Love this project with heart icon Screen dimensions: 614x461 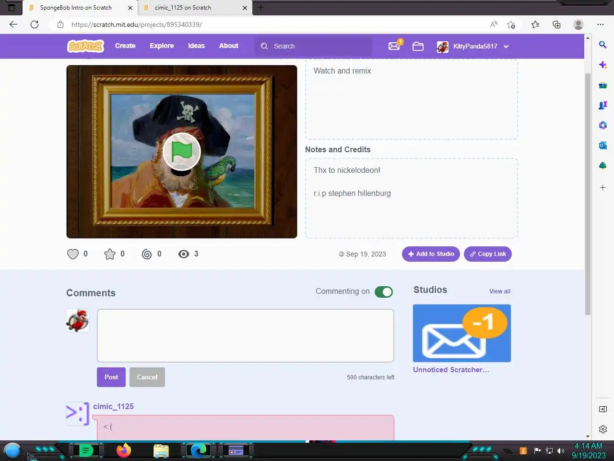(x=73, y=254)
